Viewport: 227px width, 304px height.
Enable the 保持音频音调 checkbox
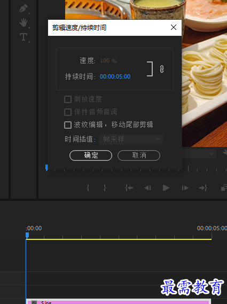tap(68, 112)
